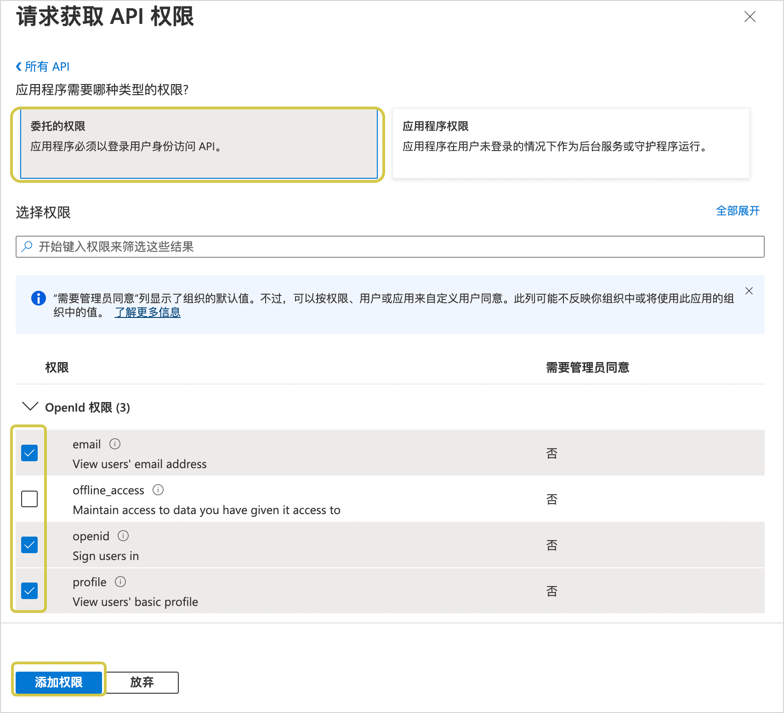Select the 应用程序权限 card

pyautogui.click(x=571, y=143)
